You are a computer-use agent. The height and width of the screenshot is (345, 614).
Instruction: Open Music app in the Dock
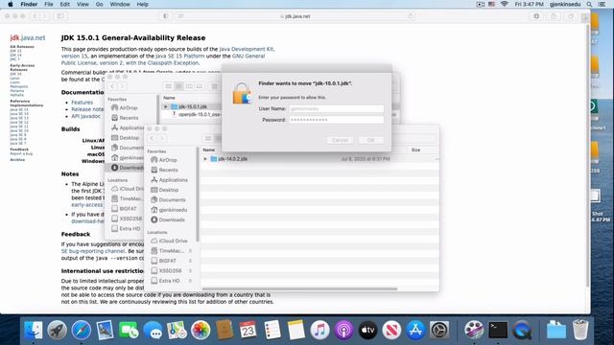(319, 330)
